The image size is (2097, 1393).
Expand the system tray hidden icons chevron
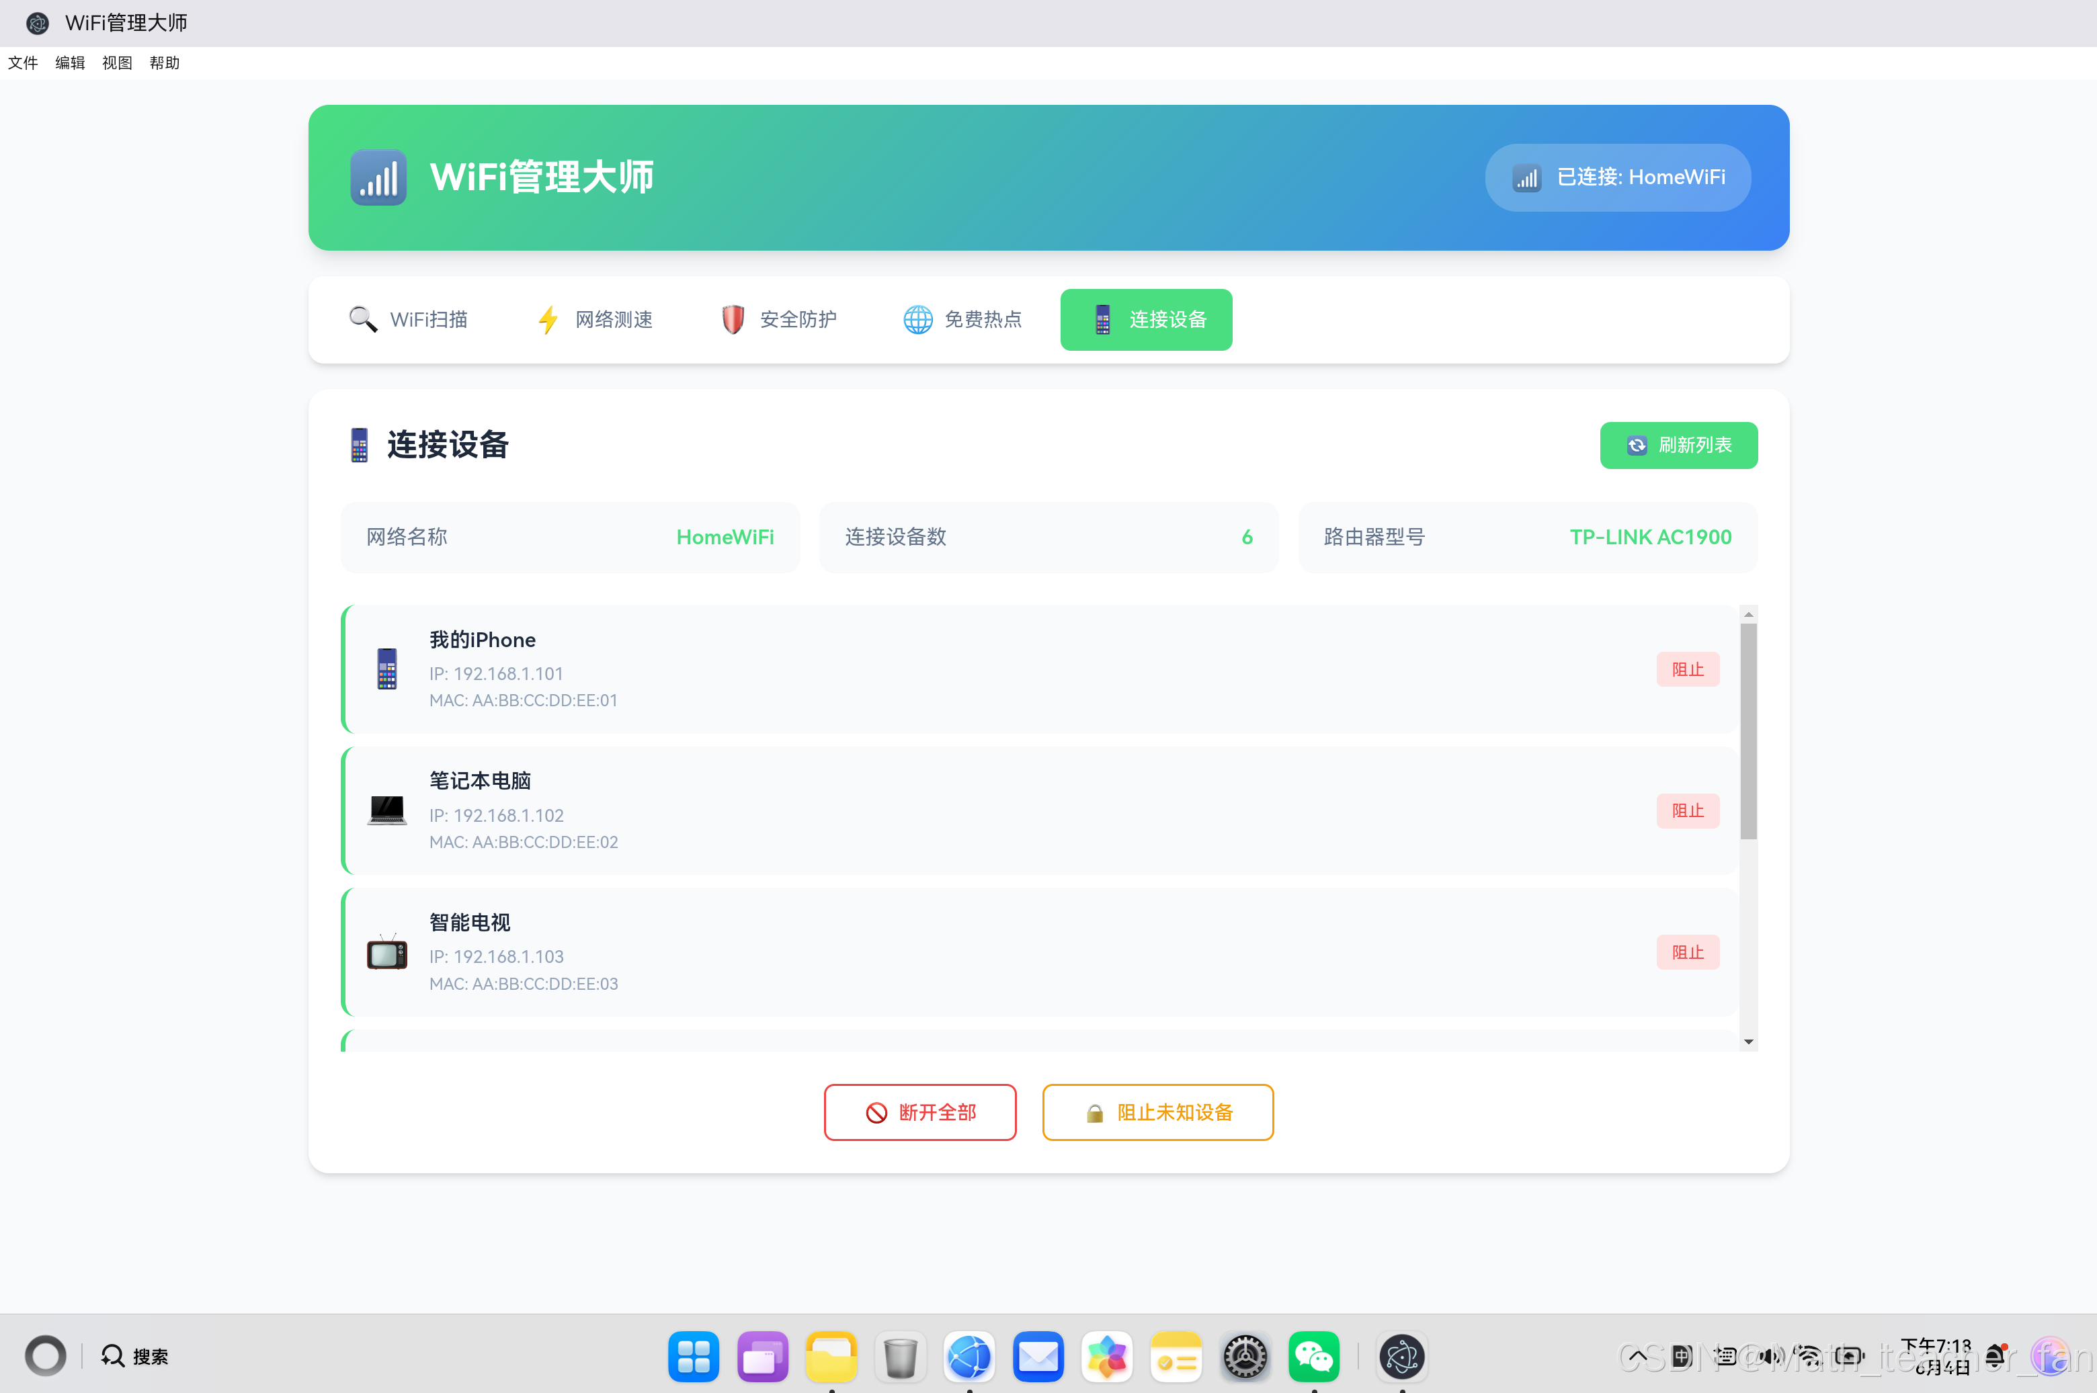[x=1638, y=1357]
